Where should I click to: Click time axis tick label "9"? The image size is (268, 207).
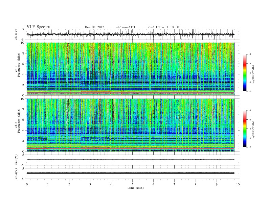[x=217, y=184]
